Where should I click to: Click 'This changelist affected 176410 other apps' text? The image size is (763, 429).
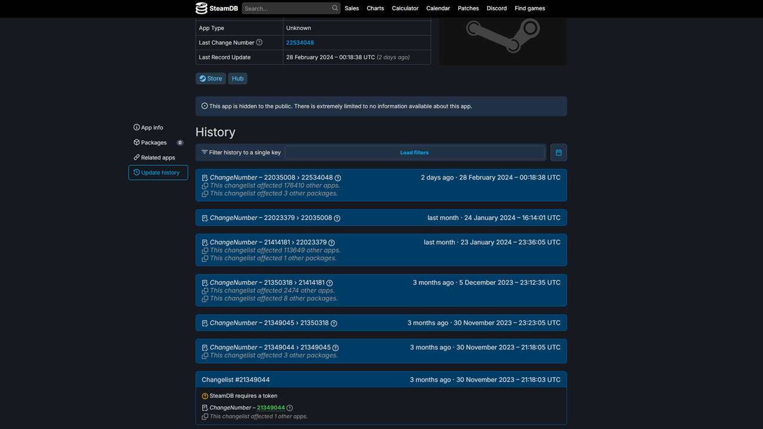click(x=275, y=186)
